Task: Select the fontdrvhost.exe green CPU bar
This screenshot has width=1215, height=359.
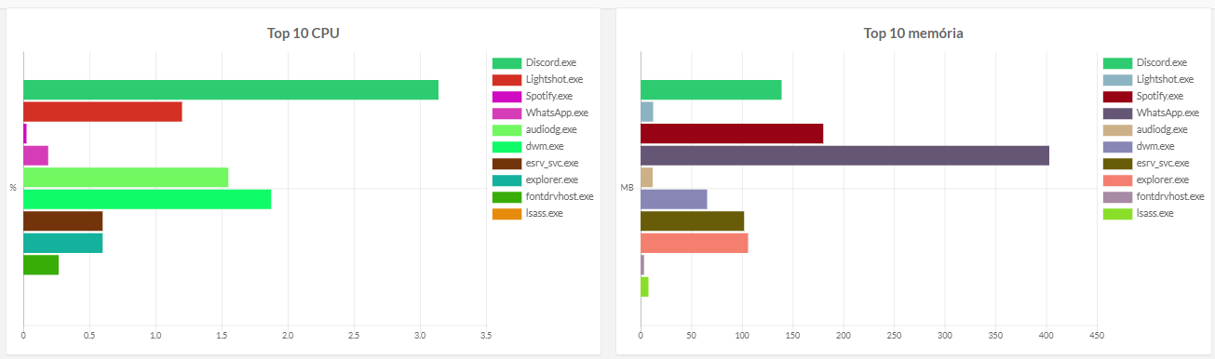Action: click(41, 265)
